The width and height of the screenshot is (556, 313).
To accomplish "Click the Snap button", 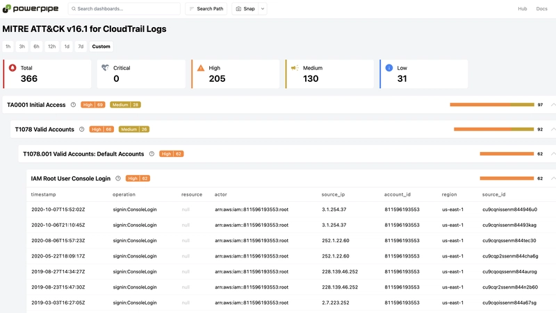I will 245,9.
